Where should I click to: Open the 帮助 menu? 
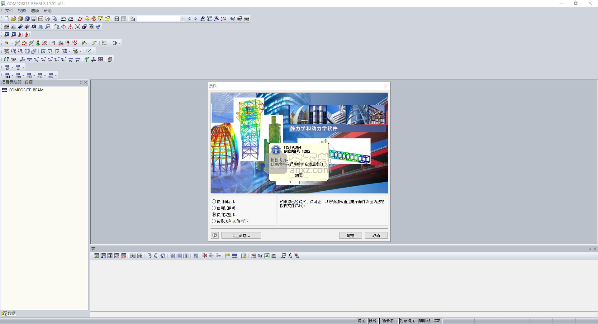click(x=48, y=11)
